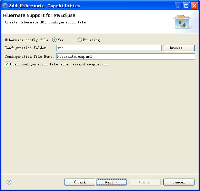Click the grayed-out Finish button
Screen dimensions: 200x191
pos(145,182)
